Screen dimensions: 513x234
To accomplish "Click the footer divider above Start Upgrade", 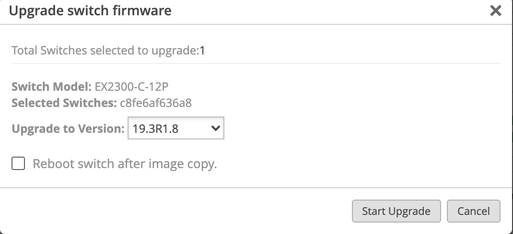I will (x=256, y=188).
